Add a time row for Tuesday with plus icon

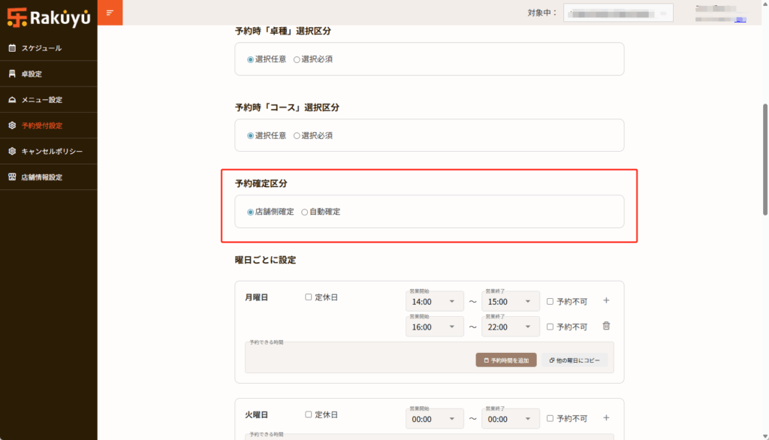point(606,418)
